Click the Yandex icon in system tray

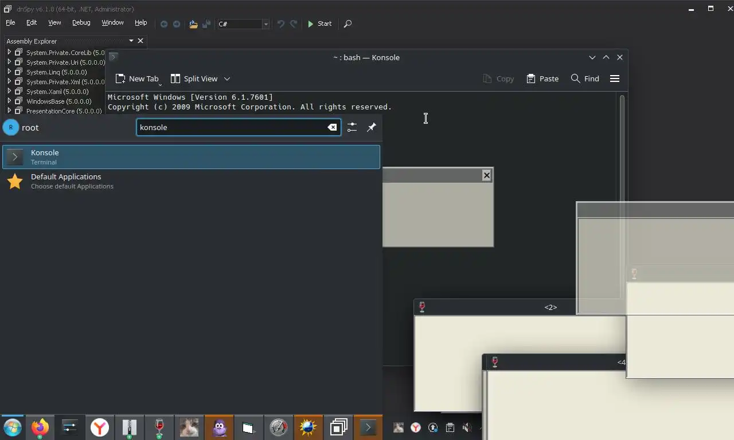point(416,427)
